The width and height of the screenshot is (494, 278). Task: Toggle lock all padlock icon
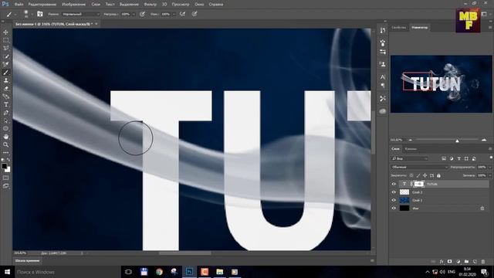click(x=438, y=175)
